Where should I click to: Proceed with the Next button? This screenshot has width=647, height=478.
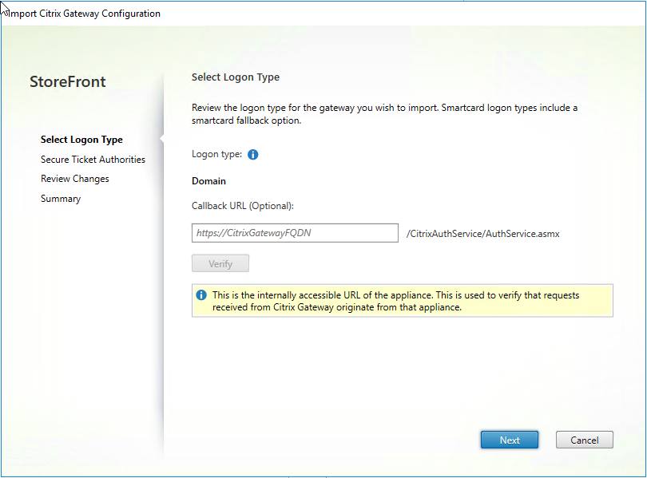pos(509,440)
